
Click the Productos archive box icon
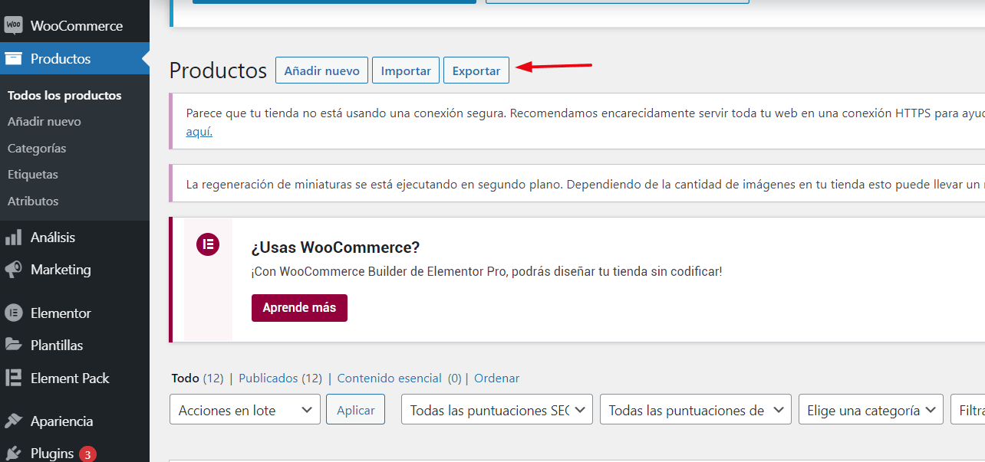pos(13,58)
